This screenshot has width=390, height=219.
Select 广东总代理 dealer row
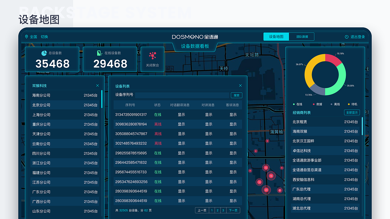click(x=325, y=189)
